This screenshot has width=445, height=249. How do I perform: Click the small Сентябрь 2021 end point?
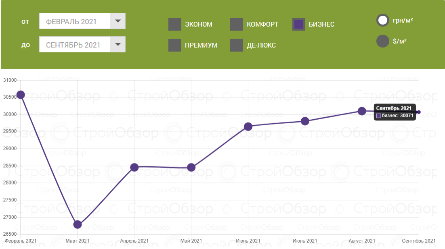point(419,112)
